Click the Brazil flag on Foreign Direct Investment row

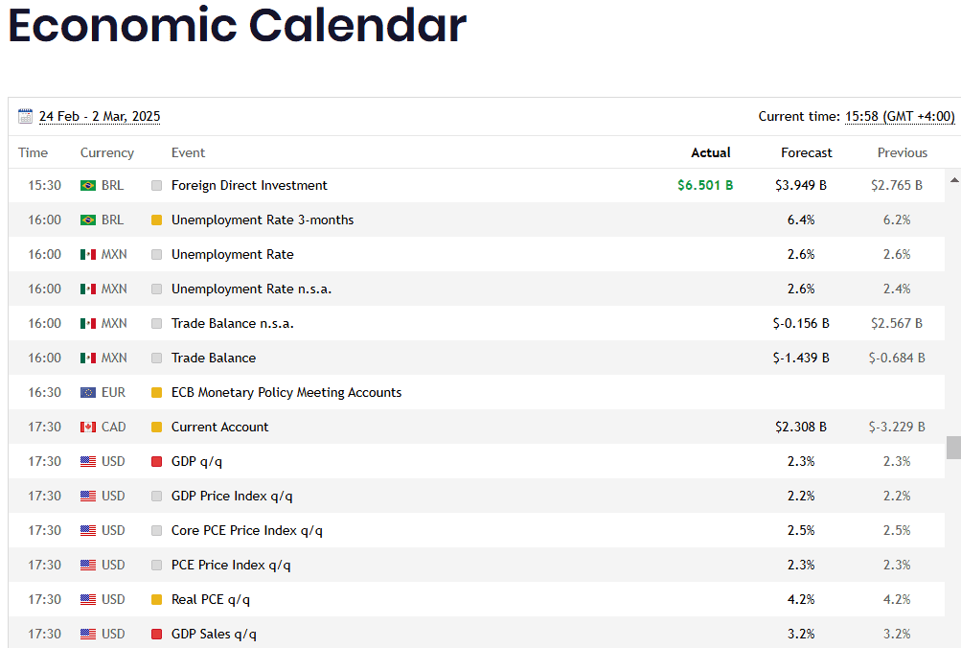(x=88, y=186)
